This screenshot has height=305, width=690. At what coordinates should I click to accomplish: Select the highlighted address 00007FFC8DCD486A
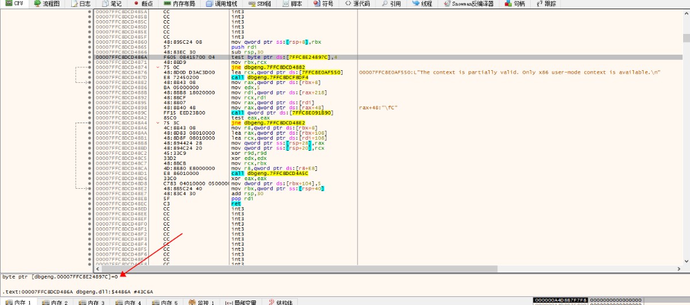pyautogui.click(x=121, y=57)
